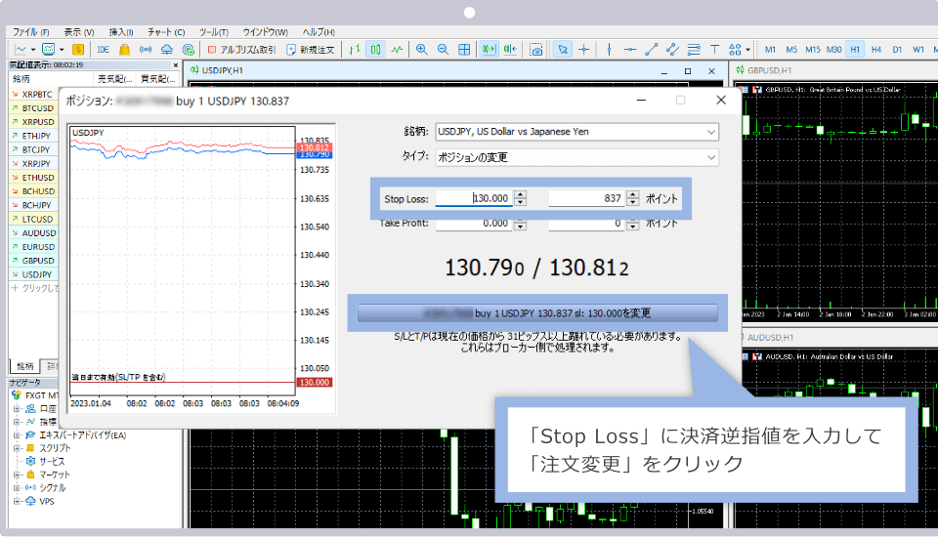Open the Insert menu
This screenshot has width=938, height=537.
coord(121,32)
